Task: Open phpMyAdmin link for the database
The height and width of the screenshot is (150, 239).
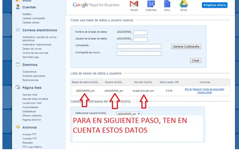Action: point(205,92)
